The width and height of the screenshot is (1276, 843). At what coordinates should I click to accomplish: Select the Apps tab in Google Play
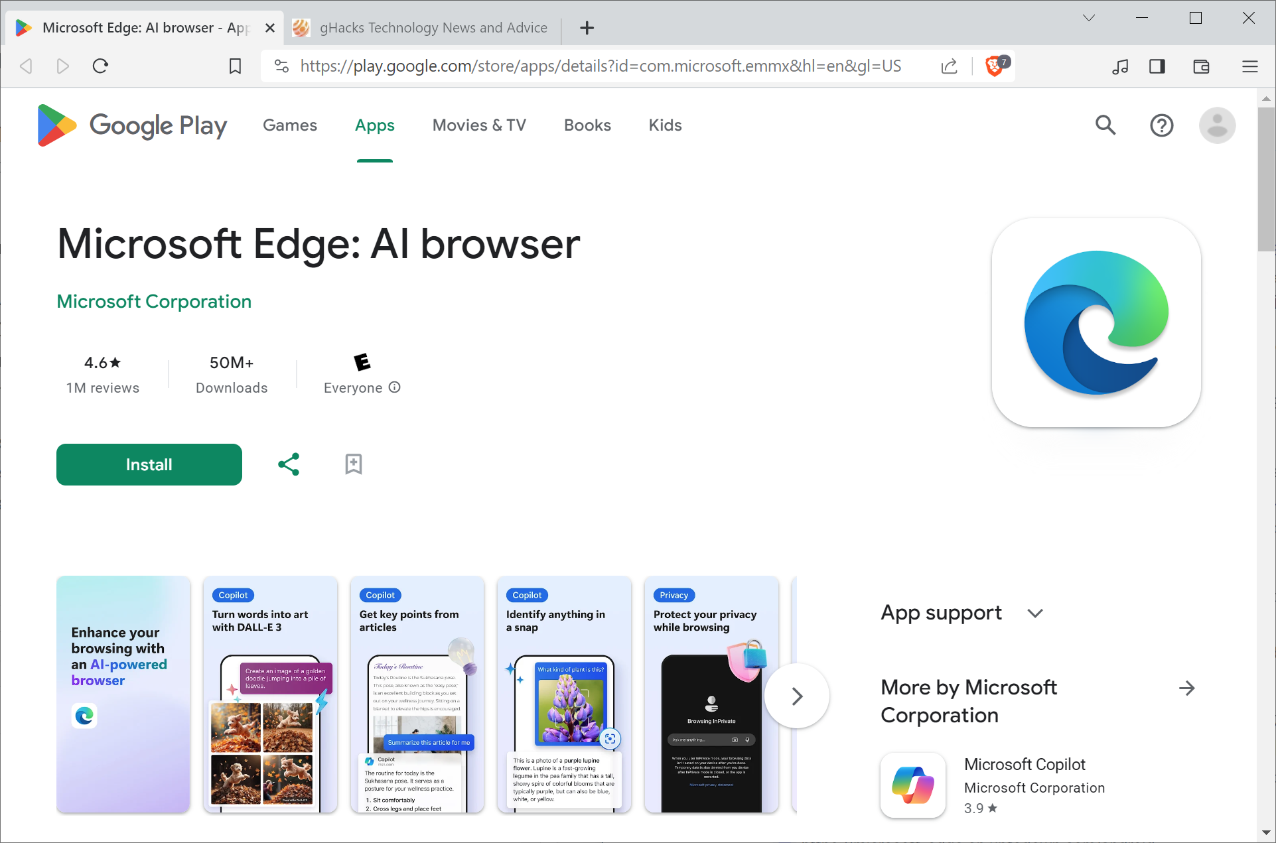click(x=374, y=125)
